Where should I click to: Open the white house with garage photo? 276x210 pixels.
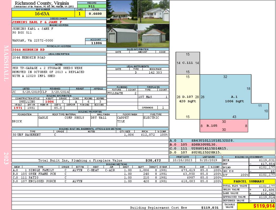click(x=154, y=12)
